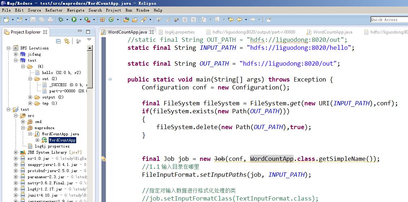The height and width of the screenshot is (202, 408).
Task: Switch to the output/part-r-00000 editor tab
Action: [x=251, y=32]
